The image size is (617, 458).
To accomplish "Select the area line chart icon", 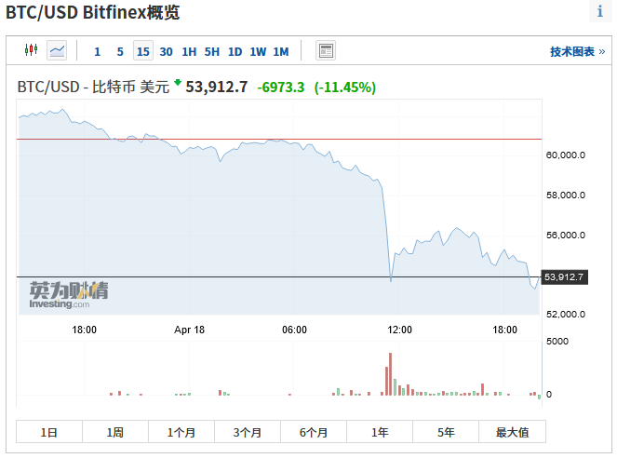I will click(57, 50).
